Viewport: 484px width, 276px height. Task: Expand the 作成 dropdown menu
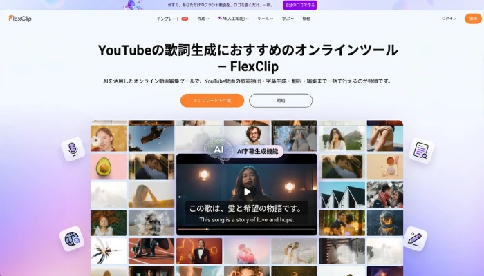(x=203, y=19)
